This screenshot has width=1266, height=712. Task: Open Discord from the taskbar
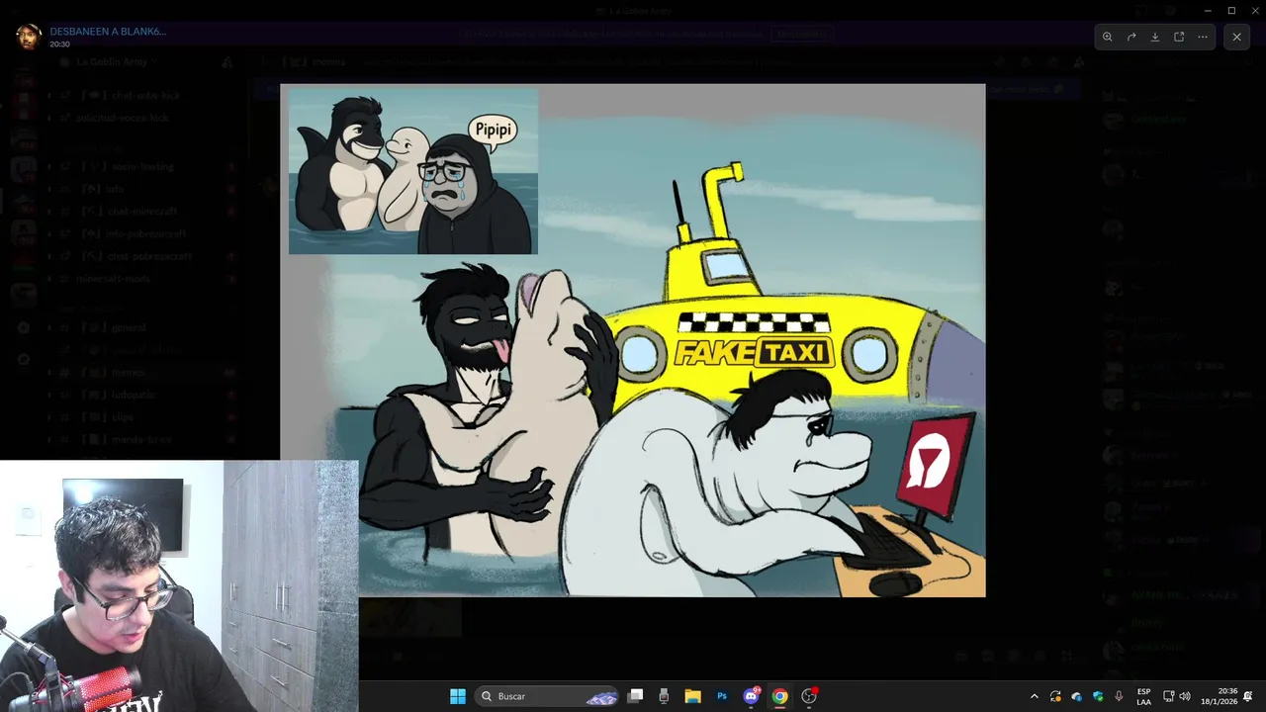coord(752,696)
